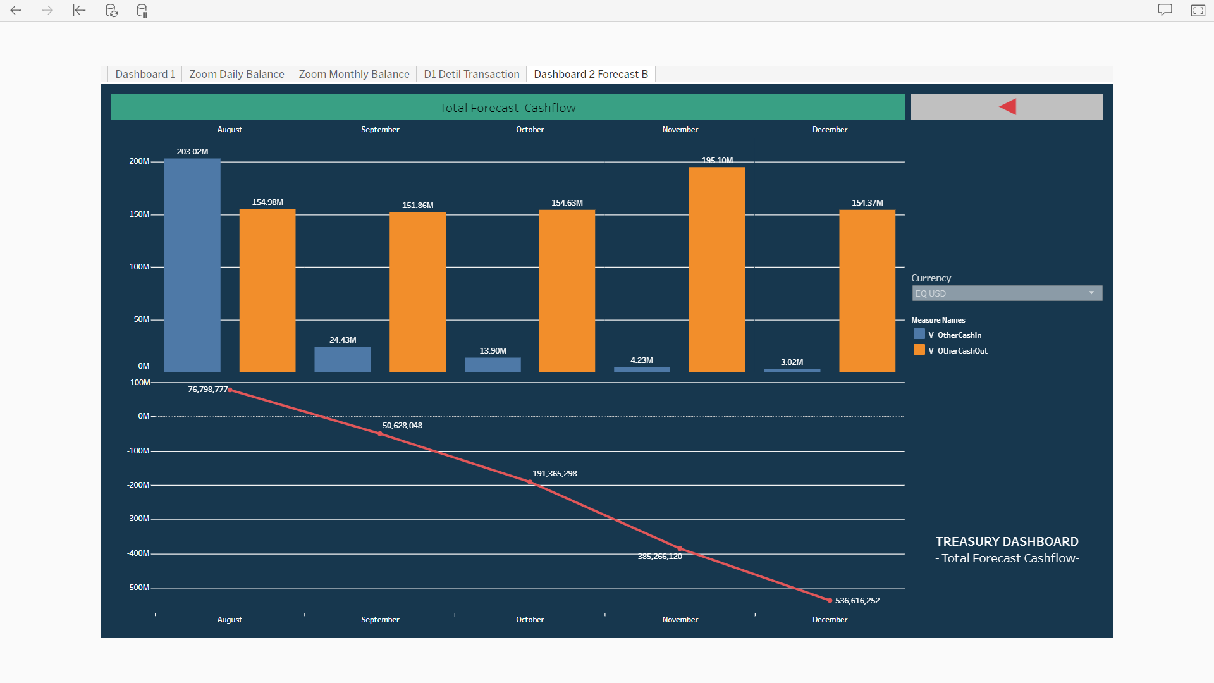Click the December line point -536,616,252

830,600
